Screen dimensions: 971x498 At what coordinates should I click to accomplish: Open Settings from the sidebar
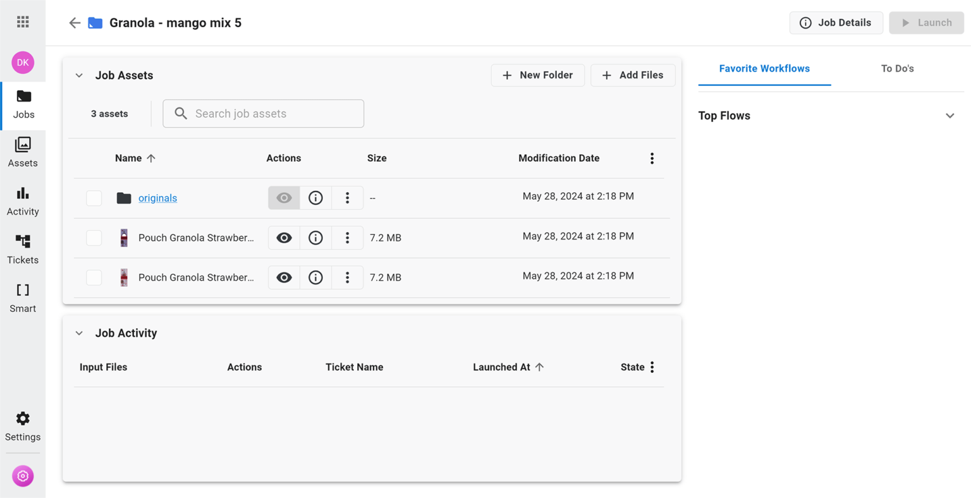(x=23, y=427)
